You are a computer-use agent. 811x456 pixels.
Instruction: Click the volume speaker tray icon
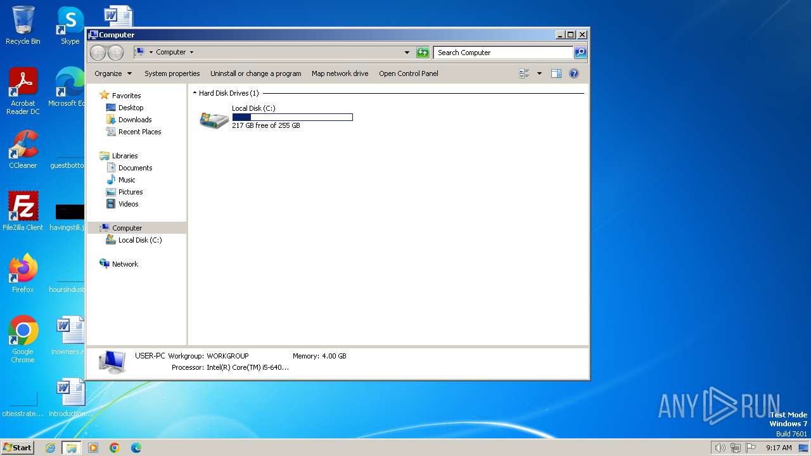point(720,448)
